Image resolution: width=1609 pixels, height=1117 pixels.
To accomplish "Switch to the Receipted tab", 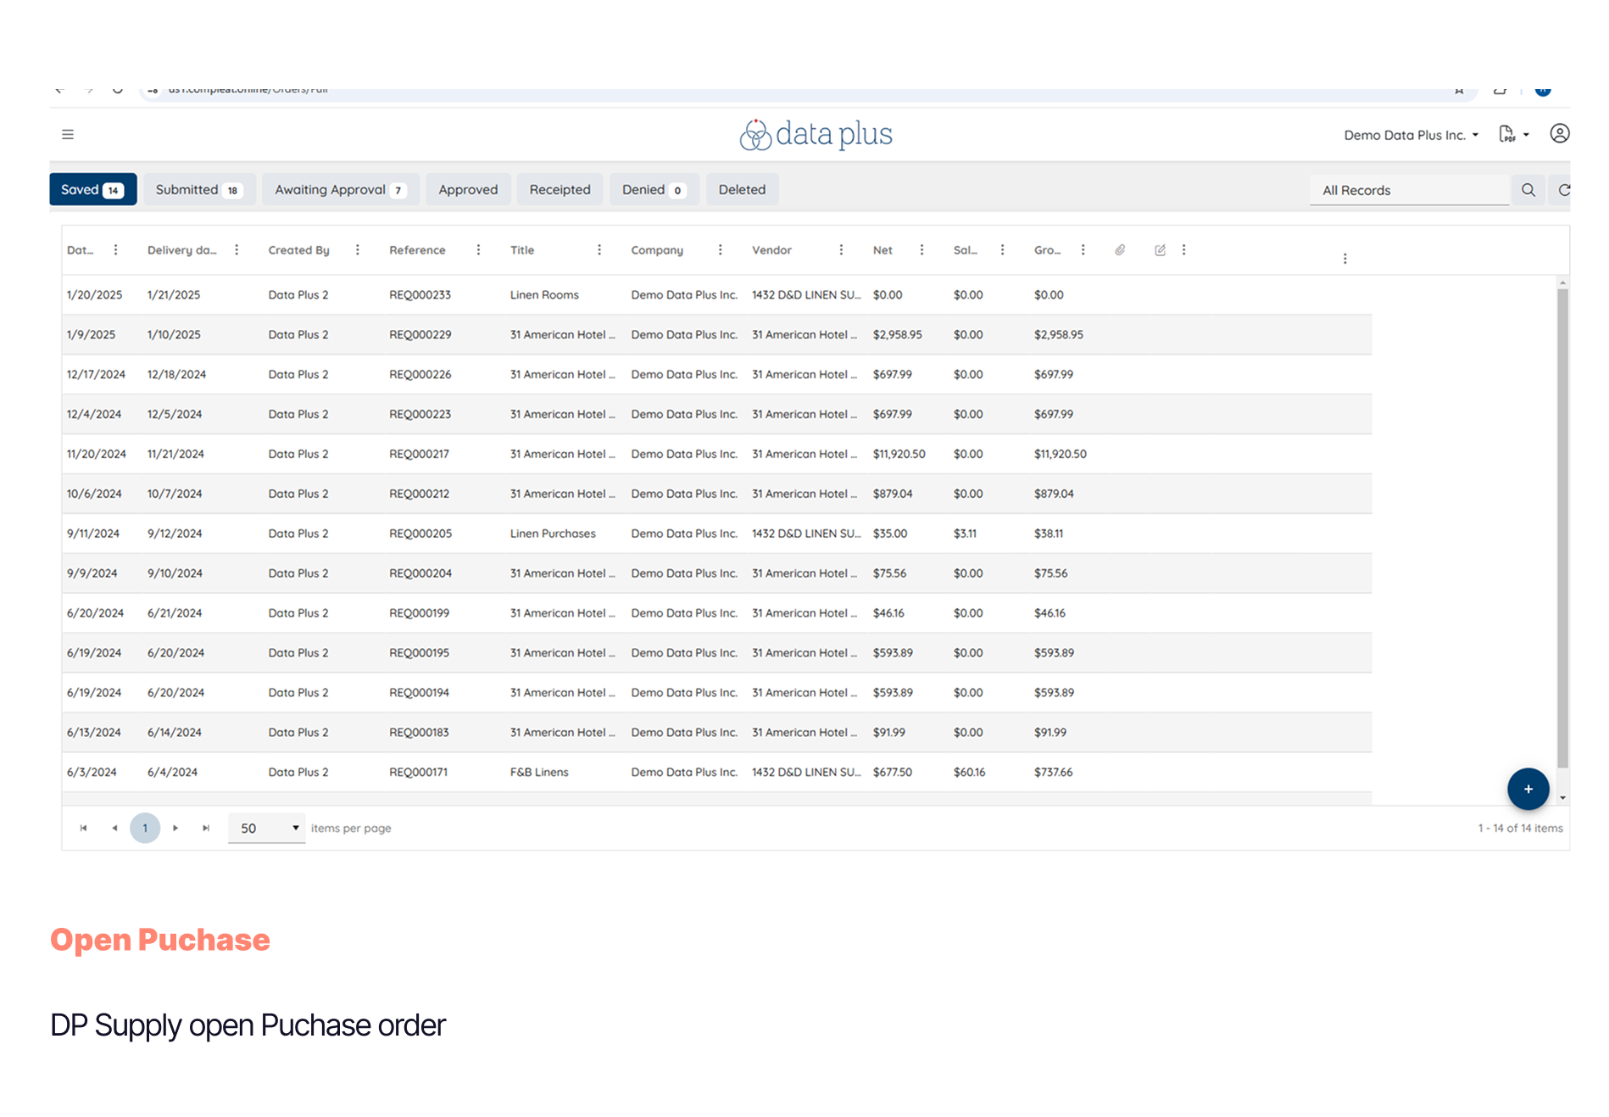I will click(560, 189).
